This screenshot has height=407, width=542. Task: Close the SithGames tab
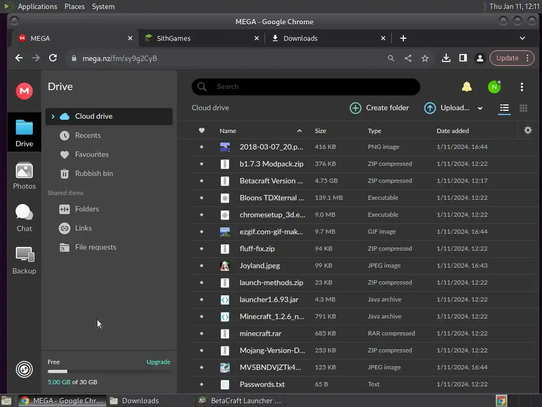(257, 38)
